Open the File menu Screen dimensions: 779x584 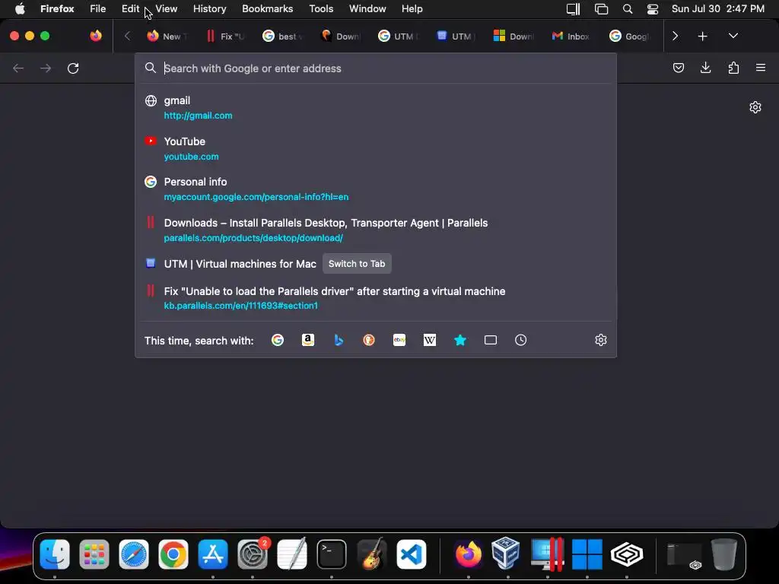tap(98, 9)
